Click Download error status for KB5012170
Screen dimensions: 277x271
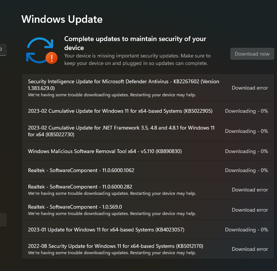(x=250, y=249)
